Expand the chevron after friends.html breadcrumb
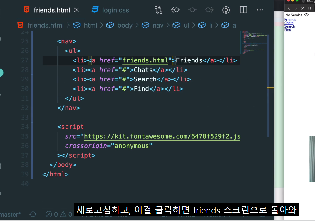 pos(68,25)
